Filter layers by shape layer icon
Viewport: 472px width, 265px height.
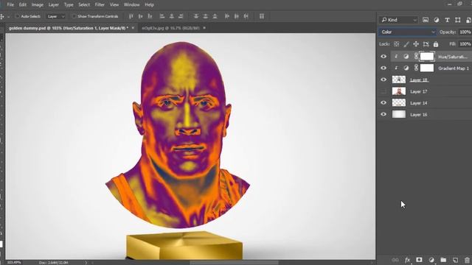coord(457,20)
